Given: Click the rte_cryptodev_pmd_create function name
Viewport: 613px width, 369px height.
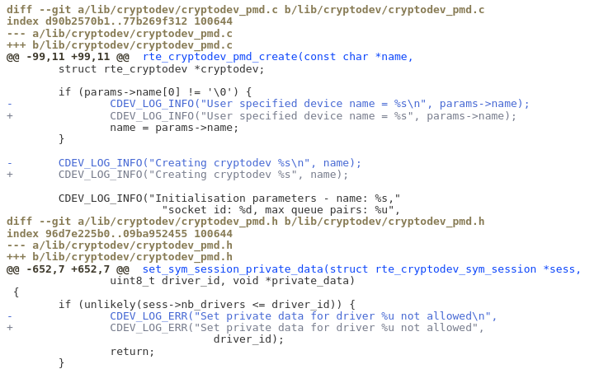Looking at the screenshot, I should [x=219, y=57].
